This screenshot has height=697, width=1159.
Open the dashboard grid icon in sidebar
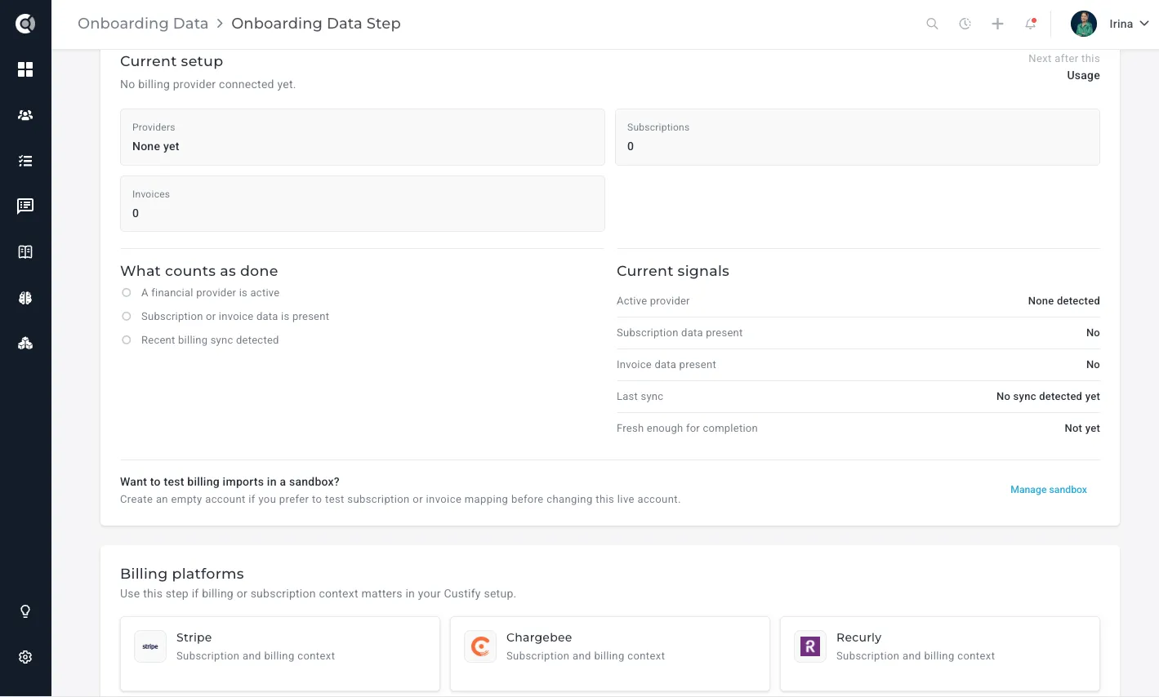[x=25, y=69]
